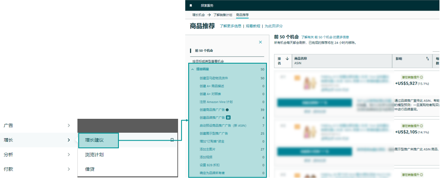Click the teal action button under second product
This screenshot has width=442, height=182.
(x=315, y=152)
